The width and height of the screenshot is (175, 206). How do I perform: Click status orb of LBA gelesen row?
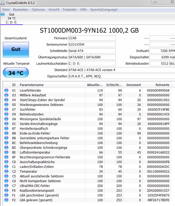[6, 200]
